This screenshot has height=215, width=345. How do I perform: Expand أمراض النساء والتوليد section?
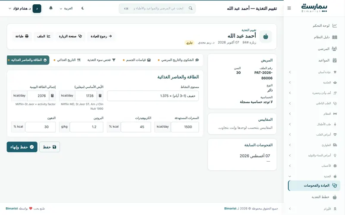coord(314,155)
